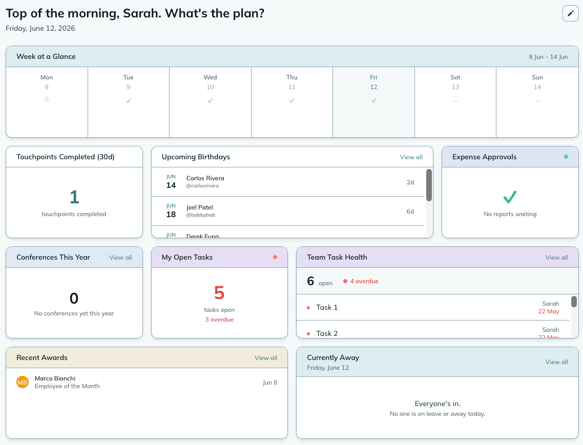This screenshot has height=445, width=583.
Task: Click the Jun 8 award date
Action: [270, 383]
